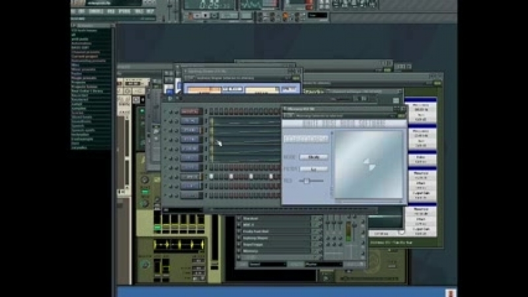Open the left input selector below the effects list
This screenshot has width=528, height=297.
point(267,264)
